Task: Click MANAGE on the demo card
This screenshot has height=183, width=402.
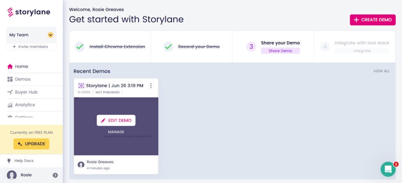Action: 116,132
